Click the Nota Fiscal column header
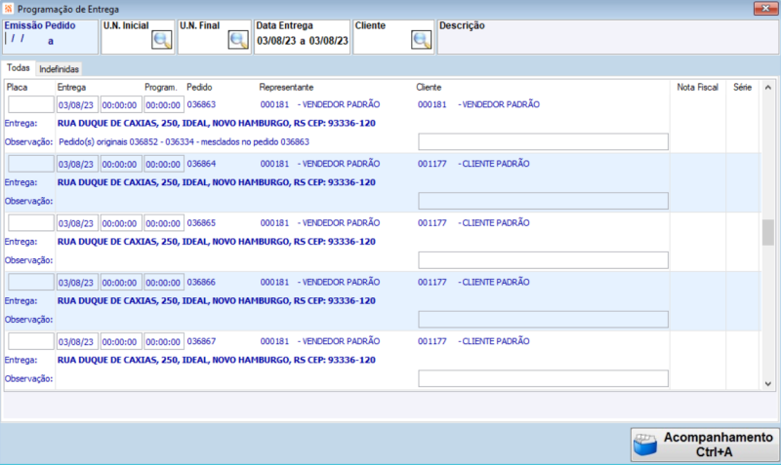 [697, 87]
